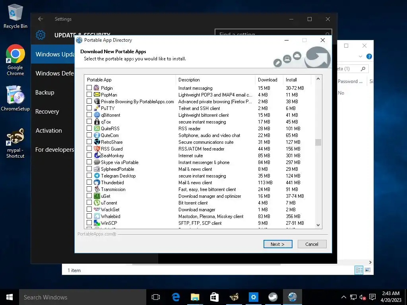The image size is (407, 305).
Task: Click the WinSCP icon
Action: [x=97, y=223]
